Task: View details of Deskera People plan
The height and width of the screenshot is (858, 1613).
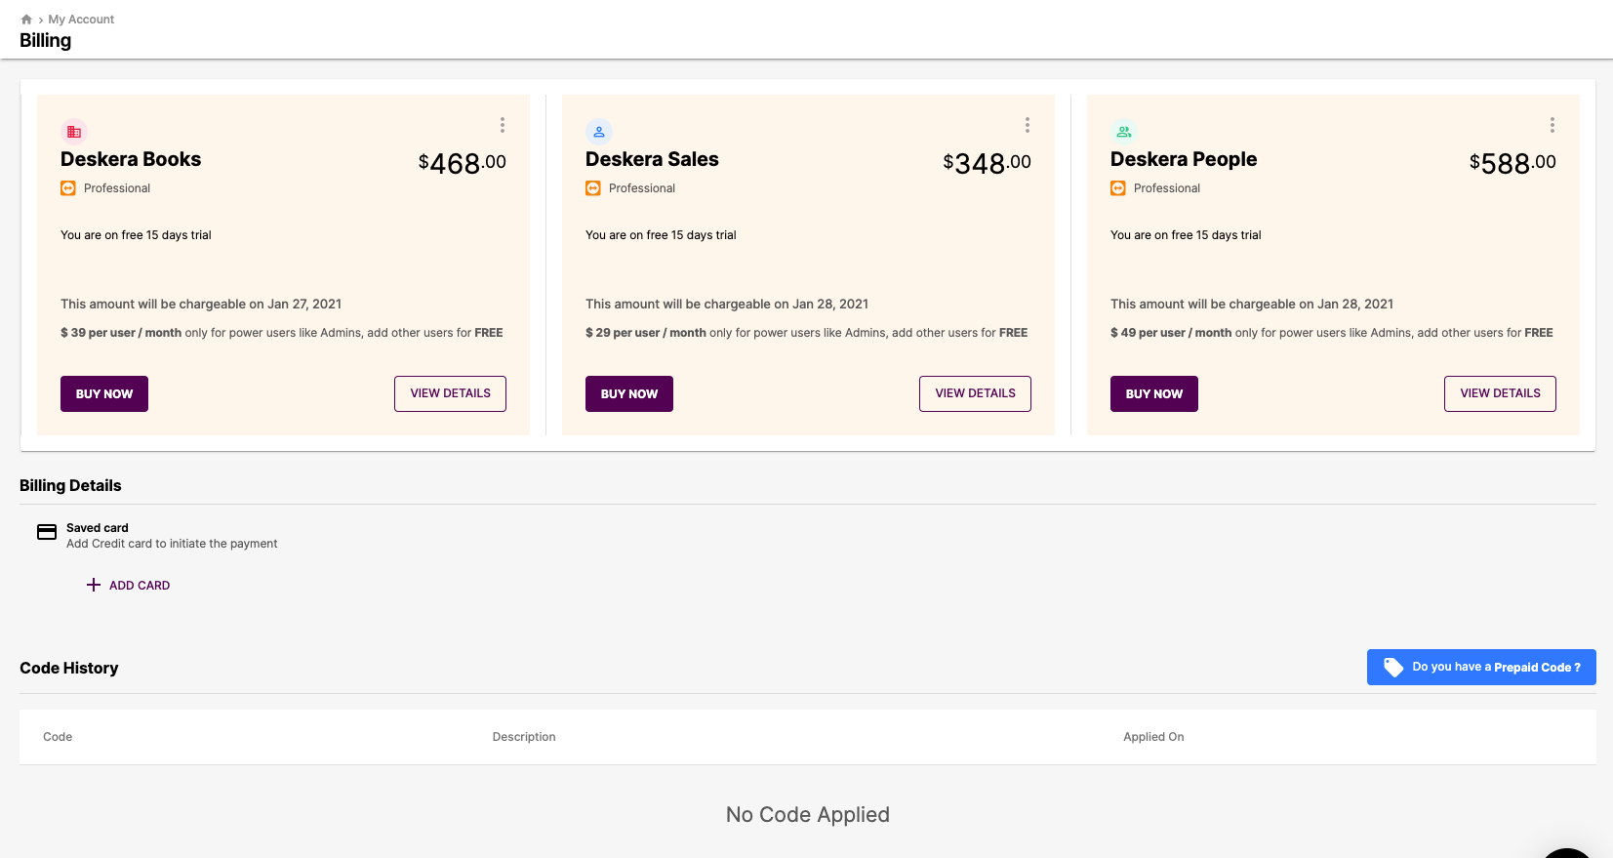Action: click(x=1500, y=393)
